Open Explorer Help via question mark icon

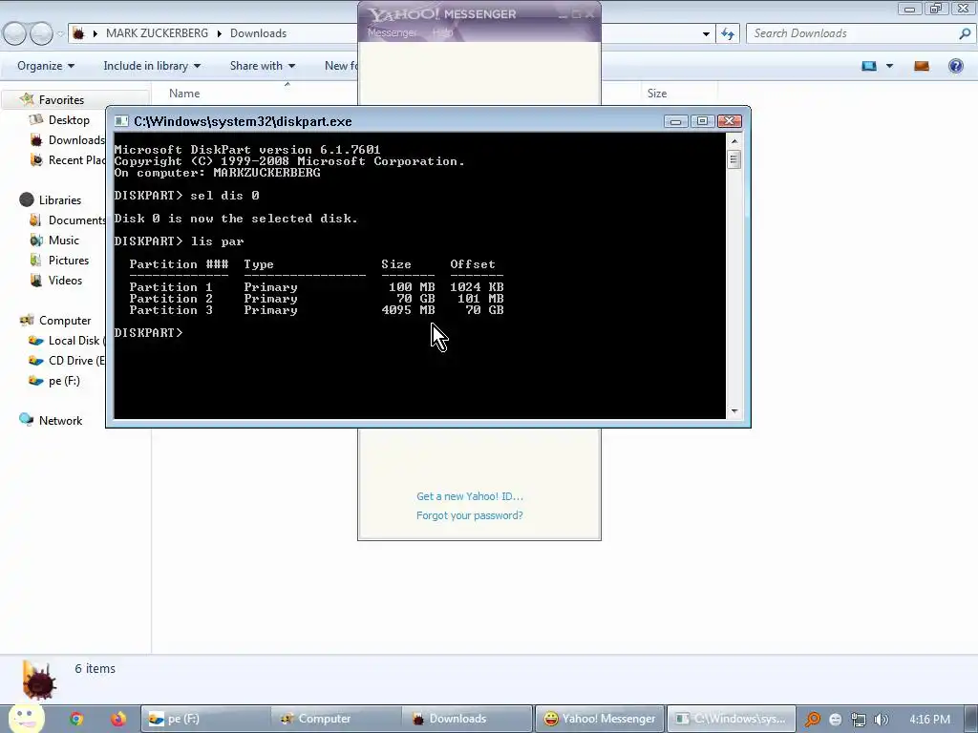coord(955,66)
